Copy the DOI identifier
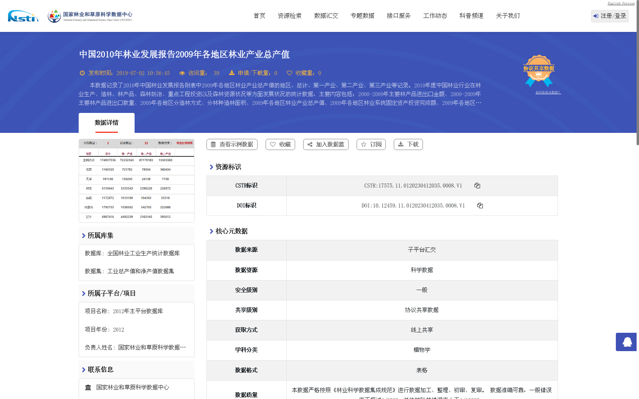 pos(480,205)
